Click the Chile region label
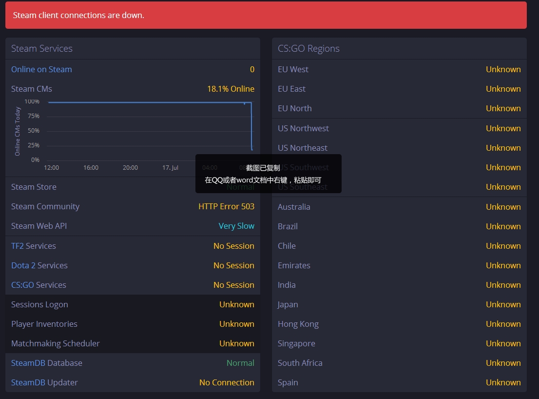Image resolution: width=539 pixels, height=399 pixels. coord(287,246)
